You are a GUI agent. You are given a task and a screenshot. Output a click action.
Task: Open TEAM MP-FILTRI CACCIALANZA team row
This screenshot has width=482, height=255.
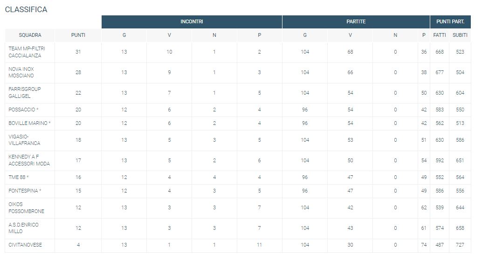click(238, 52)
